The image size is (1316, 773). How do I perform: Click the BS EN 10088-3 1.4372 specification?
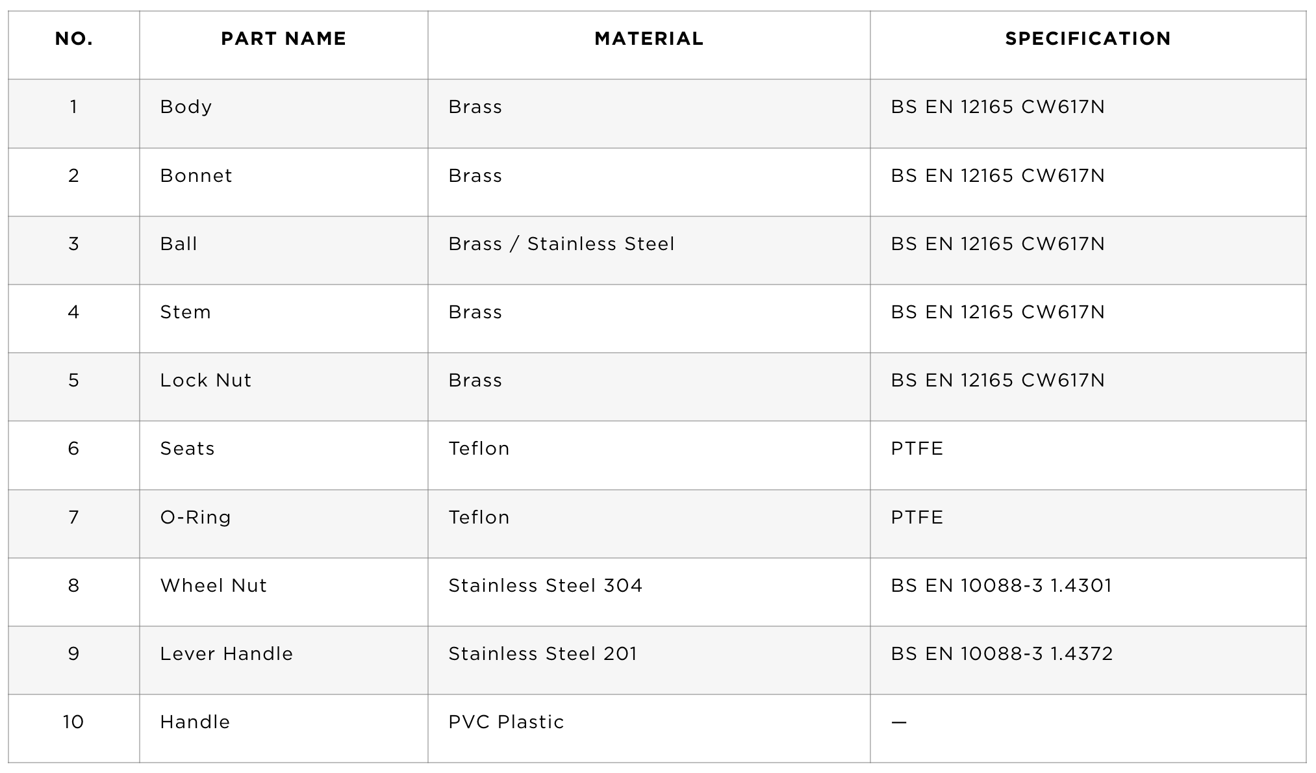[x=1088, y=660]
